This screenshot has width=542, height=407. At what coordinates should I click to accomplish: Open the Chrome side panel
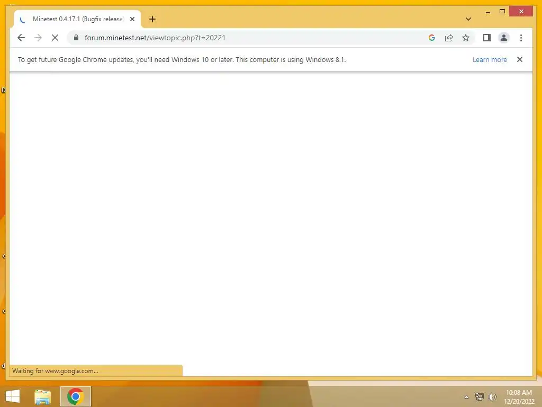pyautogui.click(x=487, y=38)
